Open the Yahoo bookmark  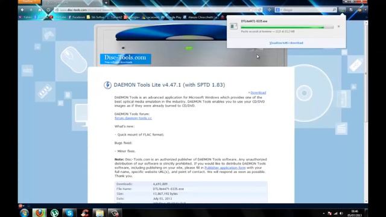coord(25,17)
